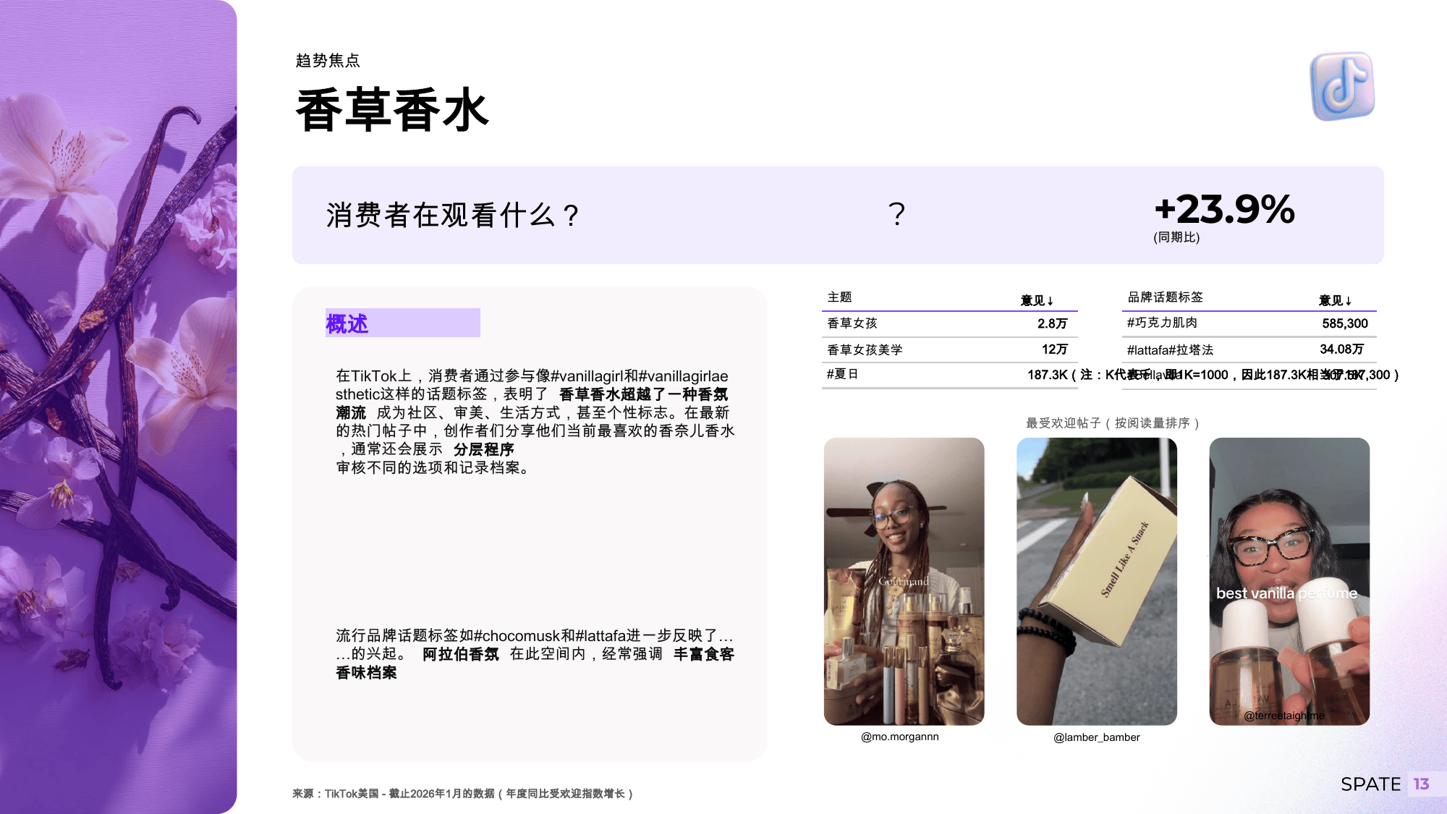Open the Smell Like A Snack post thumbnail

[x=1096, y=580]
